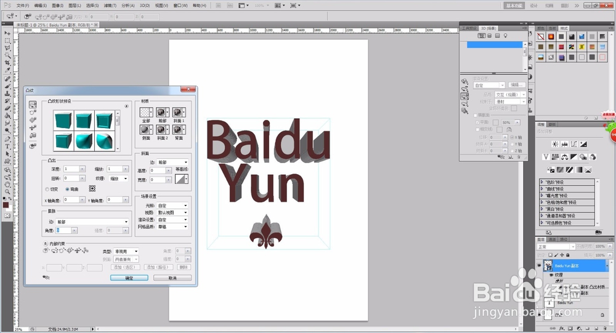Select the Type tool in toolbox
The image size is (616, 333).
7,146
